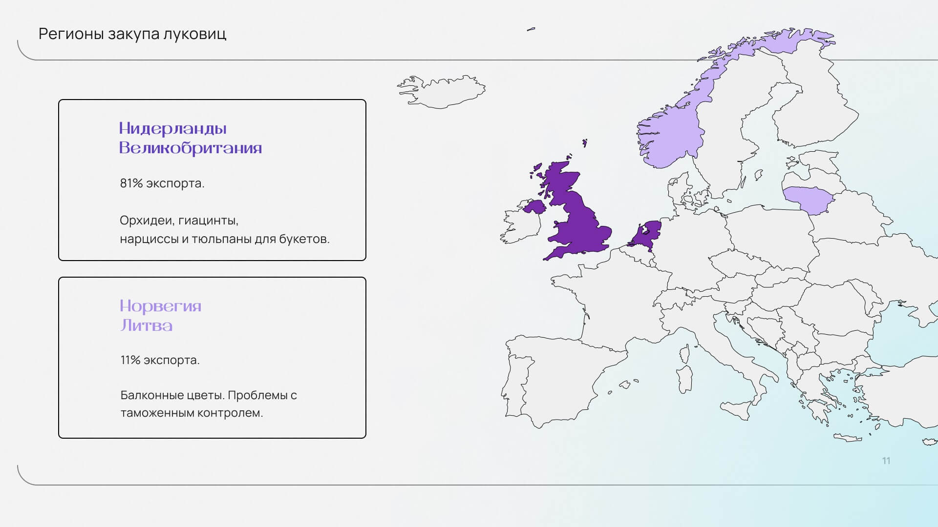938x527 pixels.
Task: Click the 81% экспорта text
Action: click(162, 183)
